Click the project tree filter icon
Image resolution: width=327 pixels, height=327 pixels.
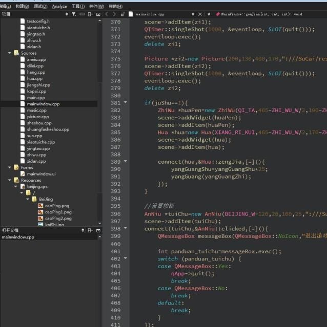click(74, 14)
